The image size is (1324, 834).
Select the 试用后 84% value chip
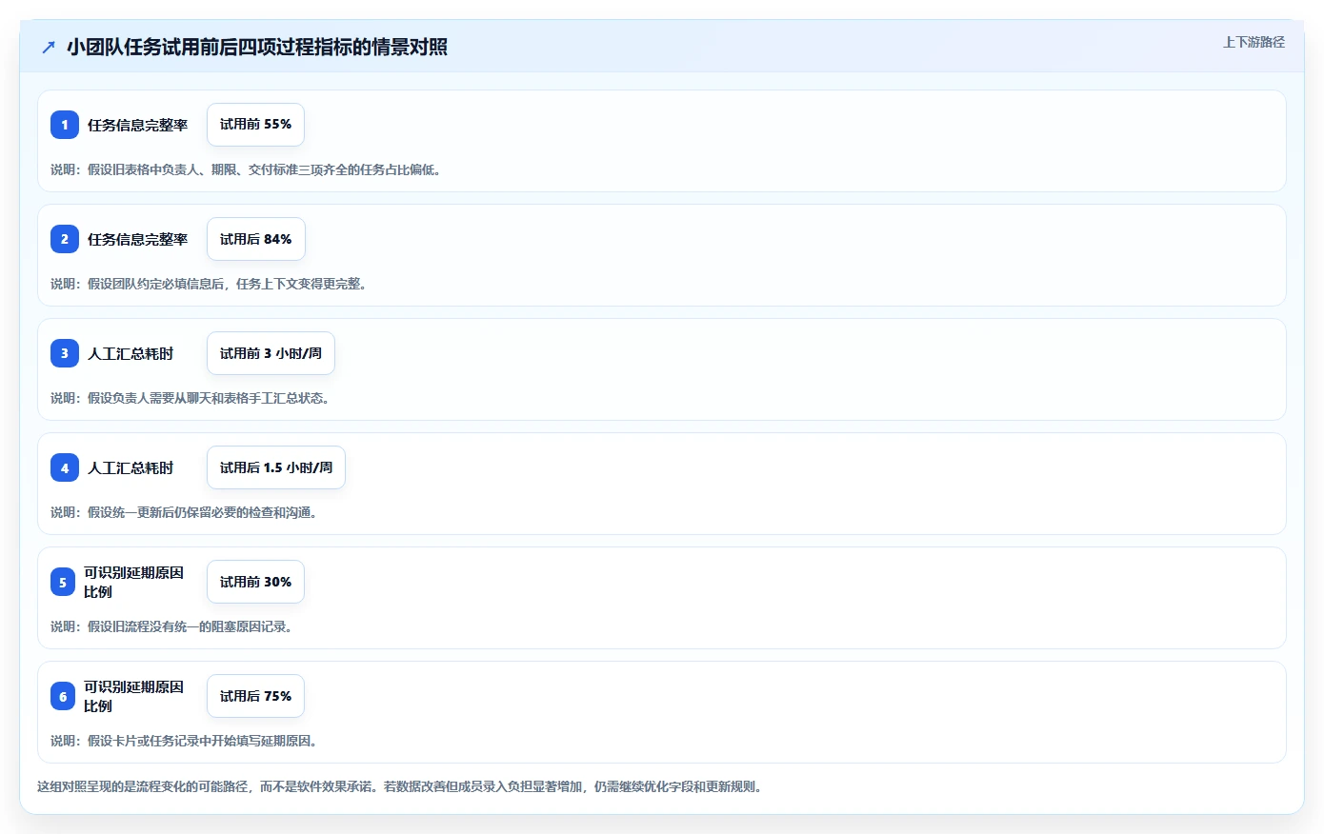256,239
